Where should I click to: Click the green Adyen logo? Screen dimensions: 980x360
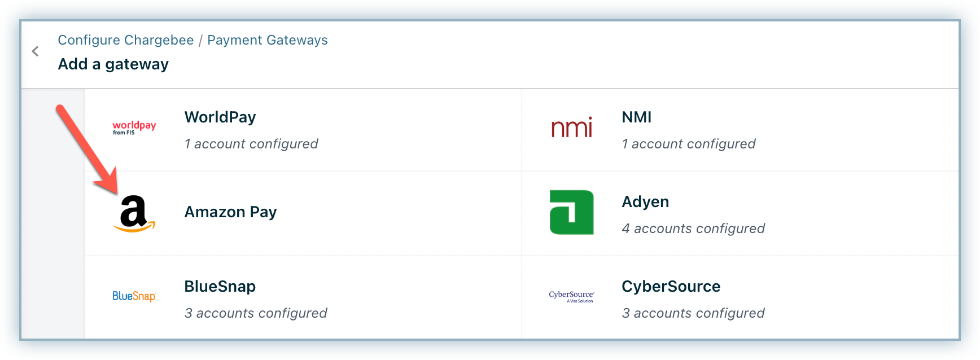click(x=571, y=212)
